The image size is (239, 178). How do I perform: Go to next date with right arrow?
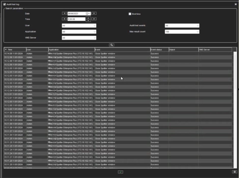[94, 13]
